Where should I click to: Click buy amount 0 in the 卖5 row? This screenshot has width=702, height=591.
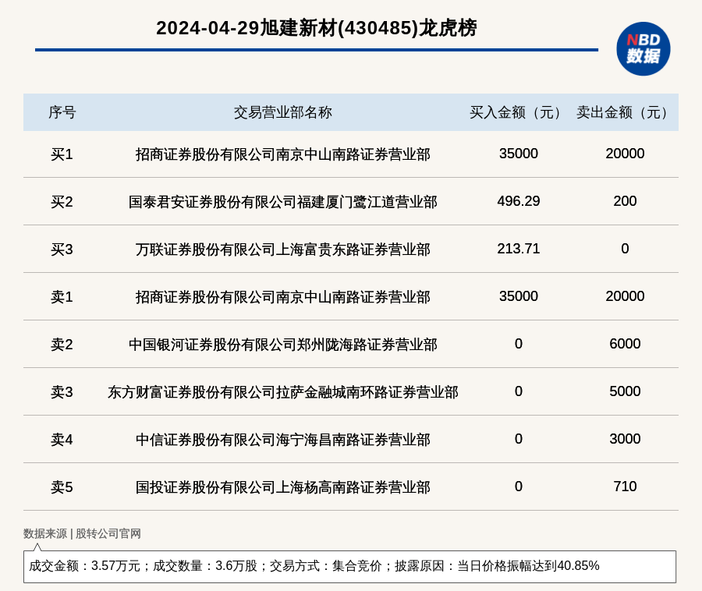[x=519, y=487]
